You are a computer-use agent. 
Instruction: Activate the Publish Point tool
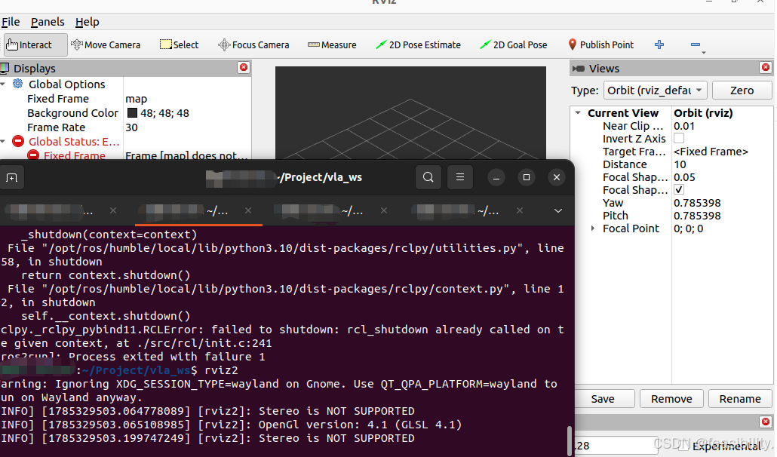600,44
